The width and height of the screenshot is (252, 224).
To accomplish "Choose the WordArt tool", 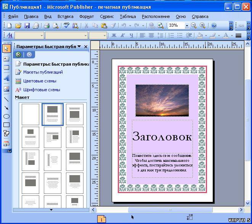I will 6,79.
